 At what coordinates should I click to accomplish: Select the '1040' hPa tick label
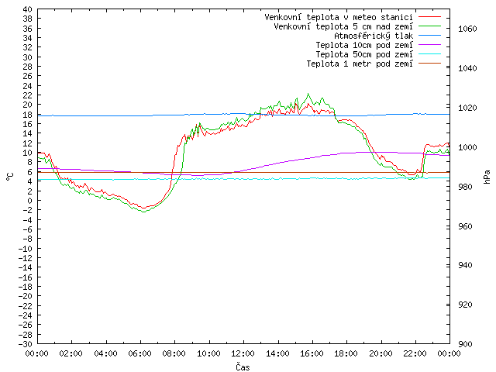click(467, 68)
